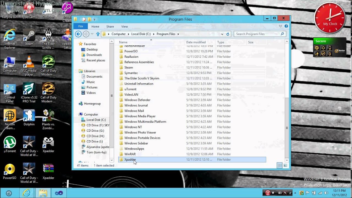Screen dimensions: 352x198
Task: Sort by Date modified column header
Action: [200, 42]
